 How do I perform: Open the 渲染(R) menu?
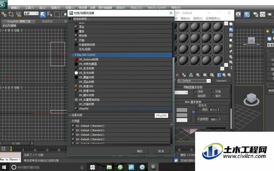121,8
